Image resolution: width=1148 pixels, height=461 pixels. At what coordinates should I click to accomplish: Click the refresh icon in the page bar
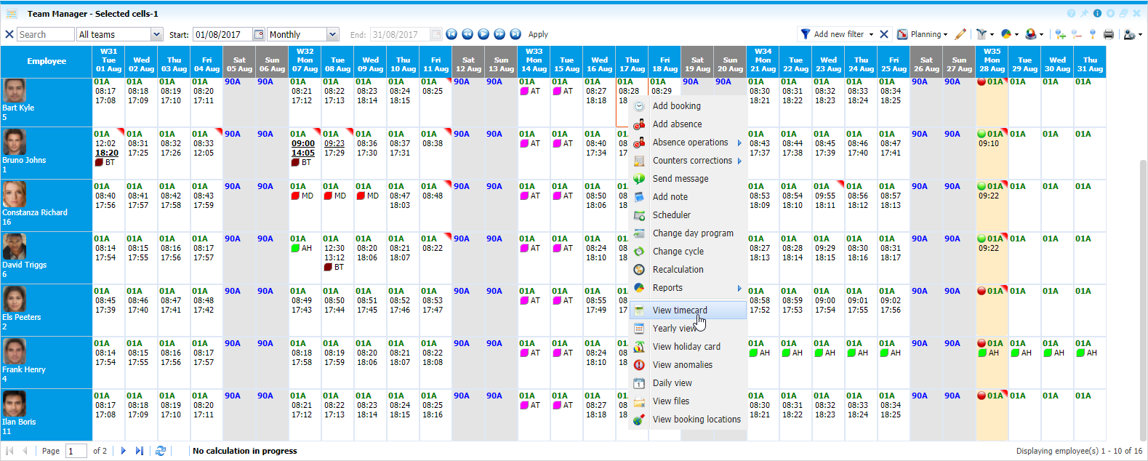pos(161,451)
